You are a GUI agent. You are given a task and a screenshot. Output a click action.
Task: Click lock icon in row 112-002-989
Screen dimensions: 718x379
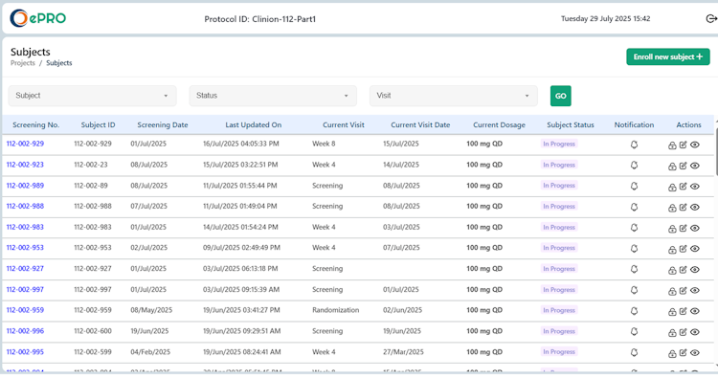(672, 188)
